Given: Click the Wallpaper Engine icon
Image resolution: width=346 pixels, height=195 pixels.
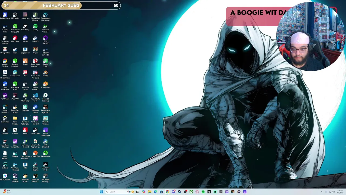Looking at the screenshot, I should click(35, 109).
